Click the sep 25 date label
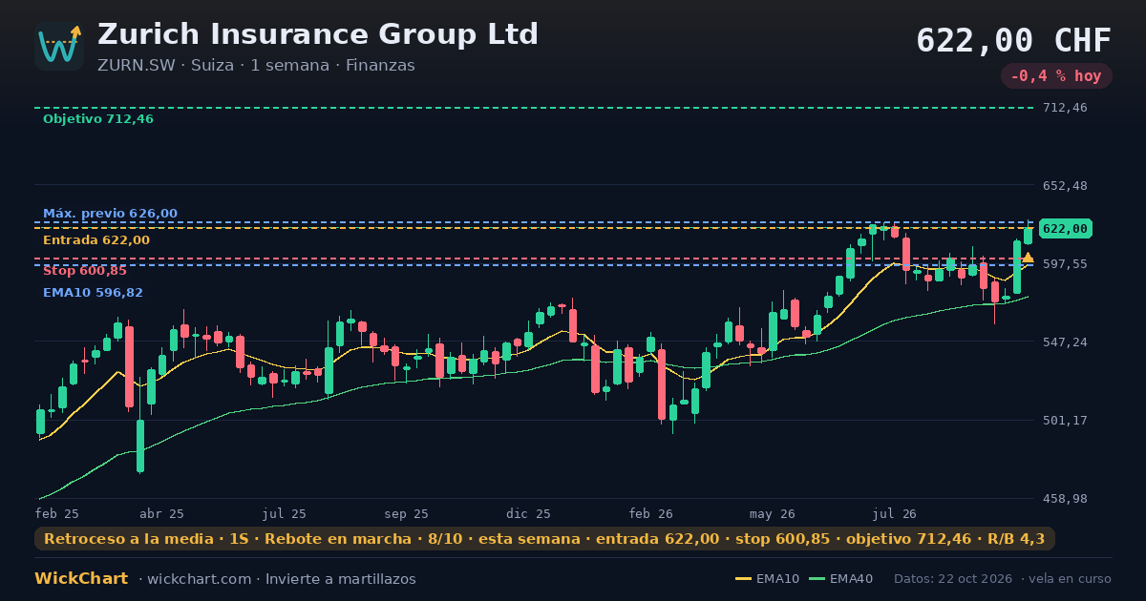1146x601 pixels. coord(407,513)
